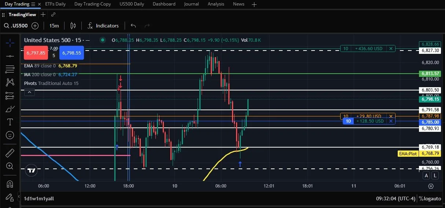Select the ruler measure tool
The image size is (445, 208).
10,153
